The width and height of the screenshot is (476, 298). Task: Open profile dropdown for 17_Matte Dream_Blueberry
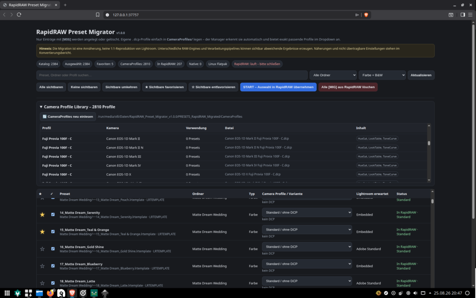[307, 264]
